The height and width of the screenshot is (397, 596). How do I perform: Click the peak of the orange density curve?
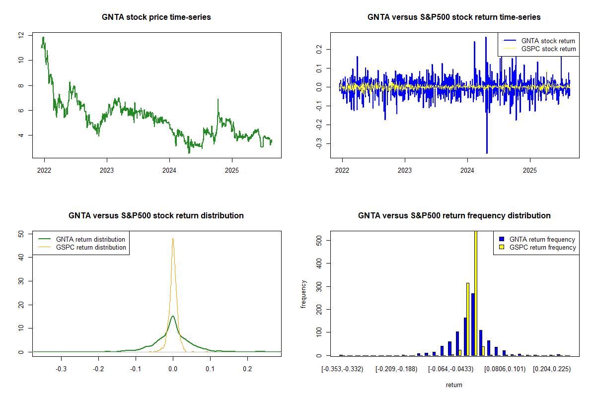173,239
